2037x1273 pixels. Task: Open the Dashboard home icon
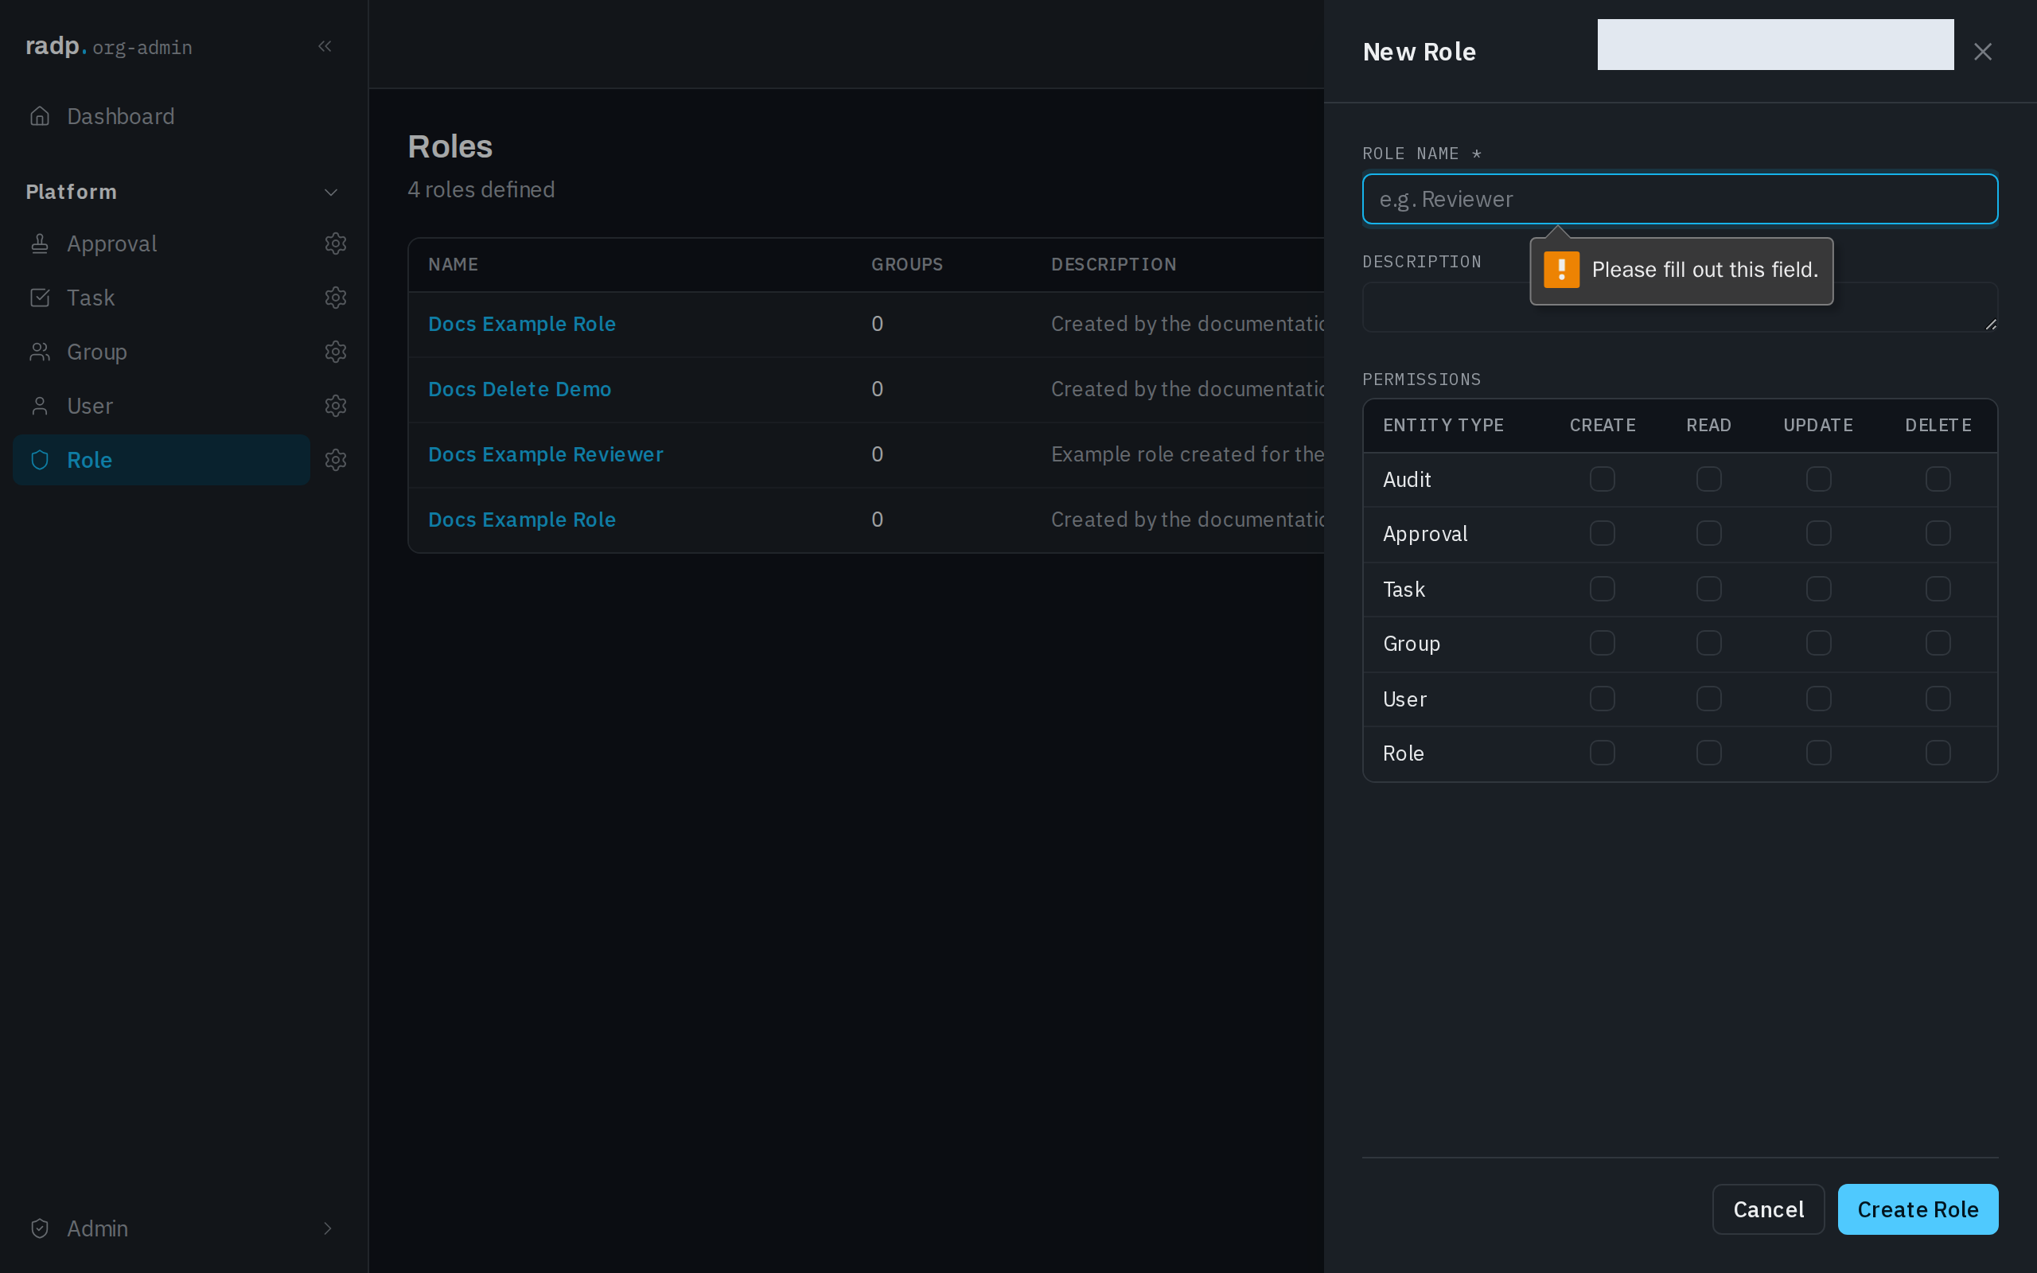tap(40, 116)
